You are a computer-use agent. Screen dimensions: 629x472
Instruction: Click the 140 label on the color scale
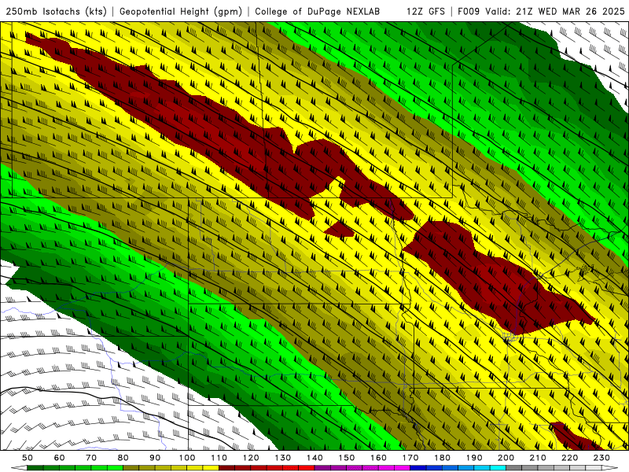click(x=314, y=458)
